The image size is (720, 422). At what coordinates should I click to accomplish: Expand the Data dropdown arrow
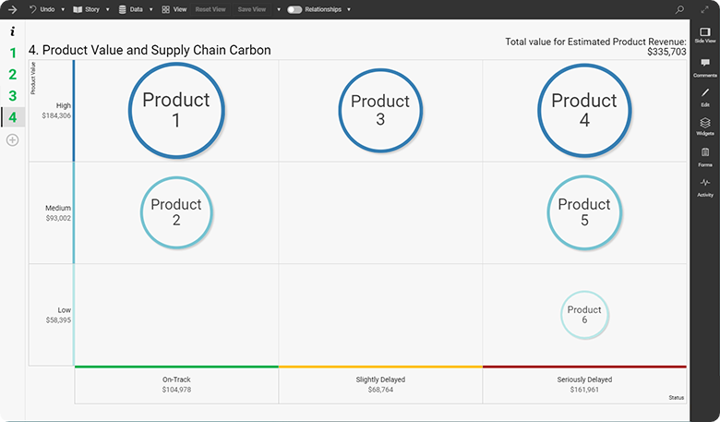pos(150,9)
